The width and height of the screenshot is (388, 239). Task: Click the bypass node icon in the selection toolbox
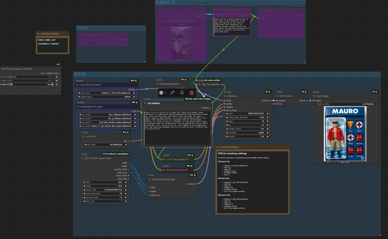pos(172,93)
